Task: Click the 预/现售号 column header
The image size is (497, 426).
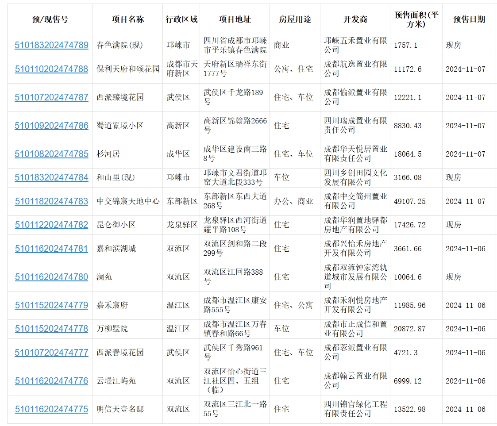Action: [50, 19]
